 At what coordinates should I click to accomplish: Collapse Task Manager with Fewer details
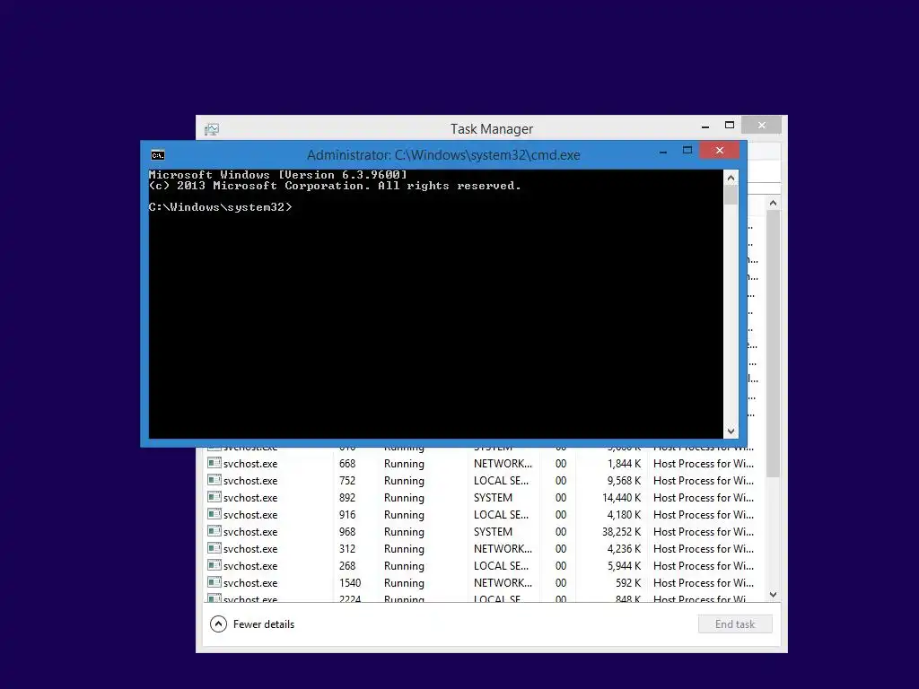(x=252, y=624)
